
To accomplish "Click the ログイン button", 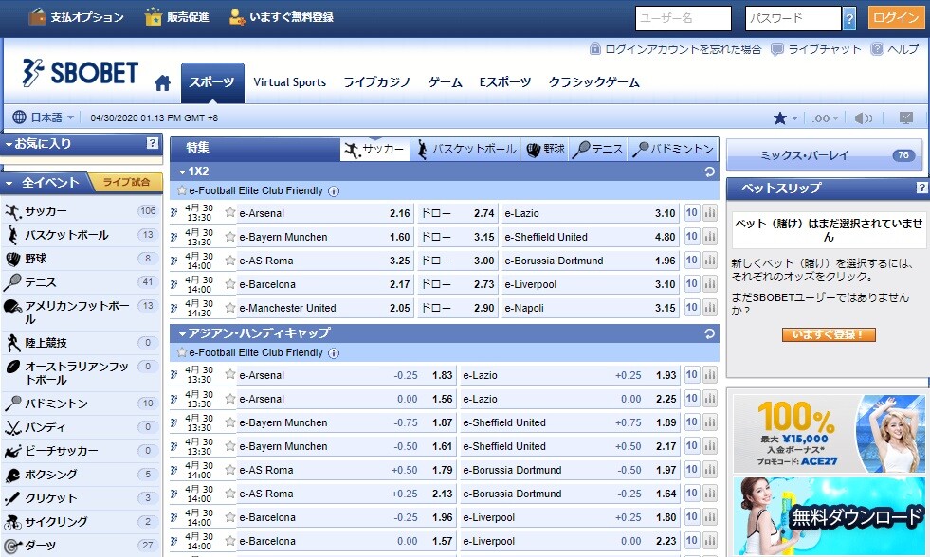I will tap(896, 18).
